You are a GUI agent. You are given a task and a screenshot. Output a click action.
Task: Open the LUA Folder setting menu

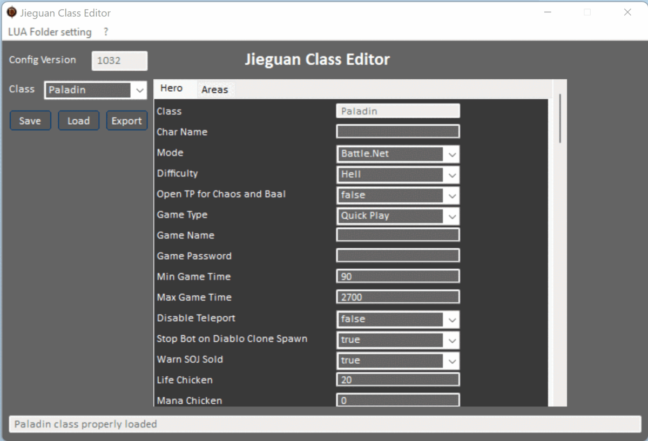(50, 32)
